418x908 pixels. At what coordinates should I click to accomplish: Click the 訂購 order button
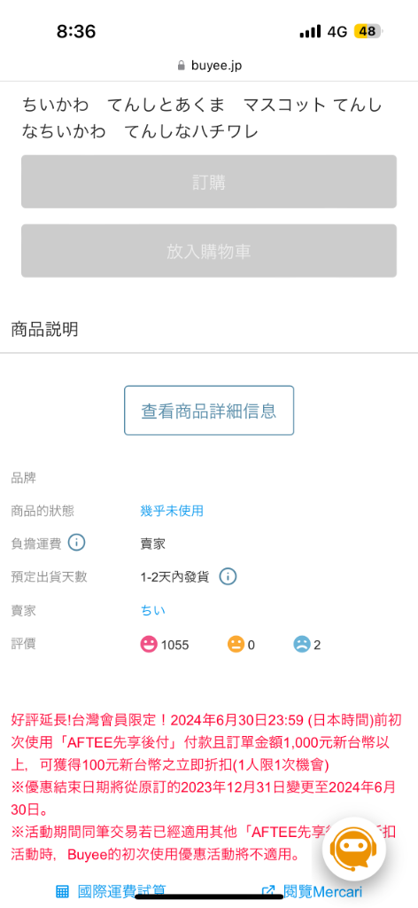(x=209, y=181)
